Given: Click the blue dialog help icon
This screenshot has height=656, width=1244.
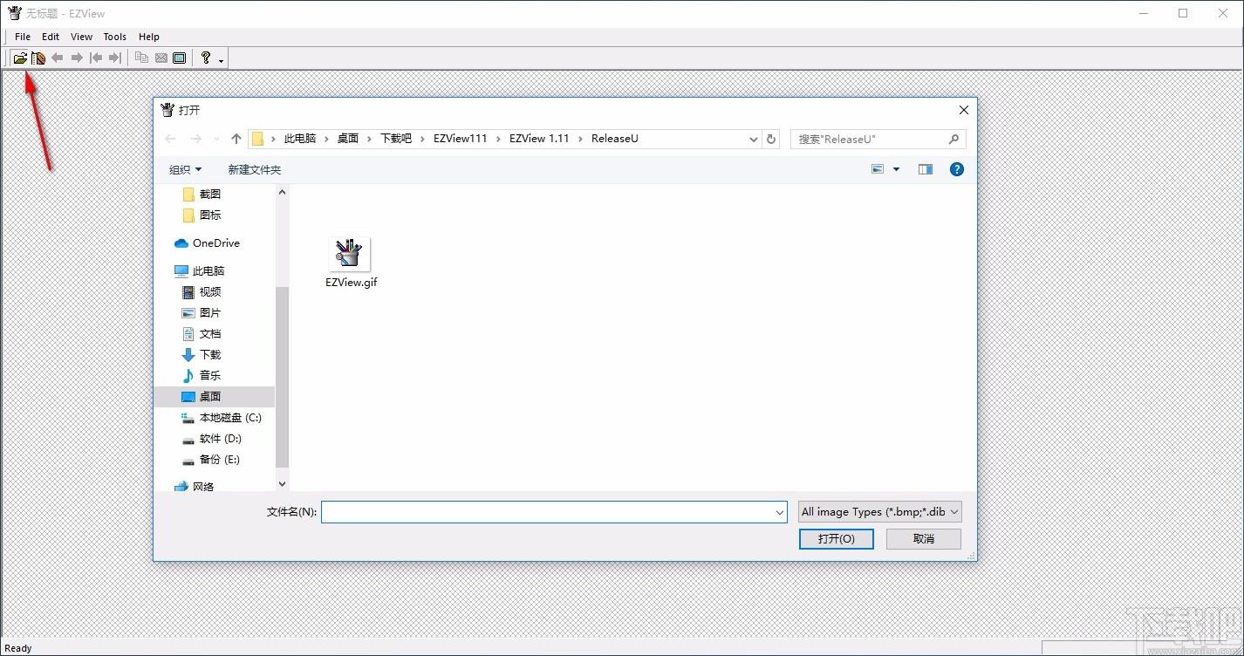Looking at the screenshot, I should (x=957, y=169).
